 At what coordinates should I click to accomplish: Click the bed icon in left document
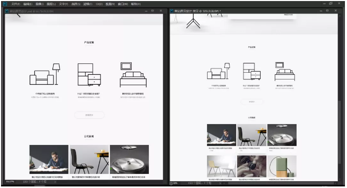pos(133,74)
